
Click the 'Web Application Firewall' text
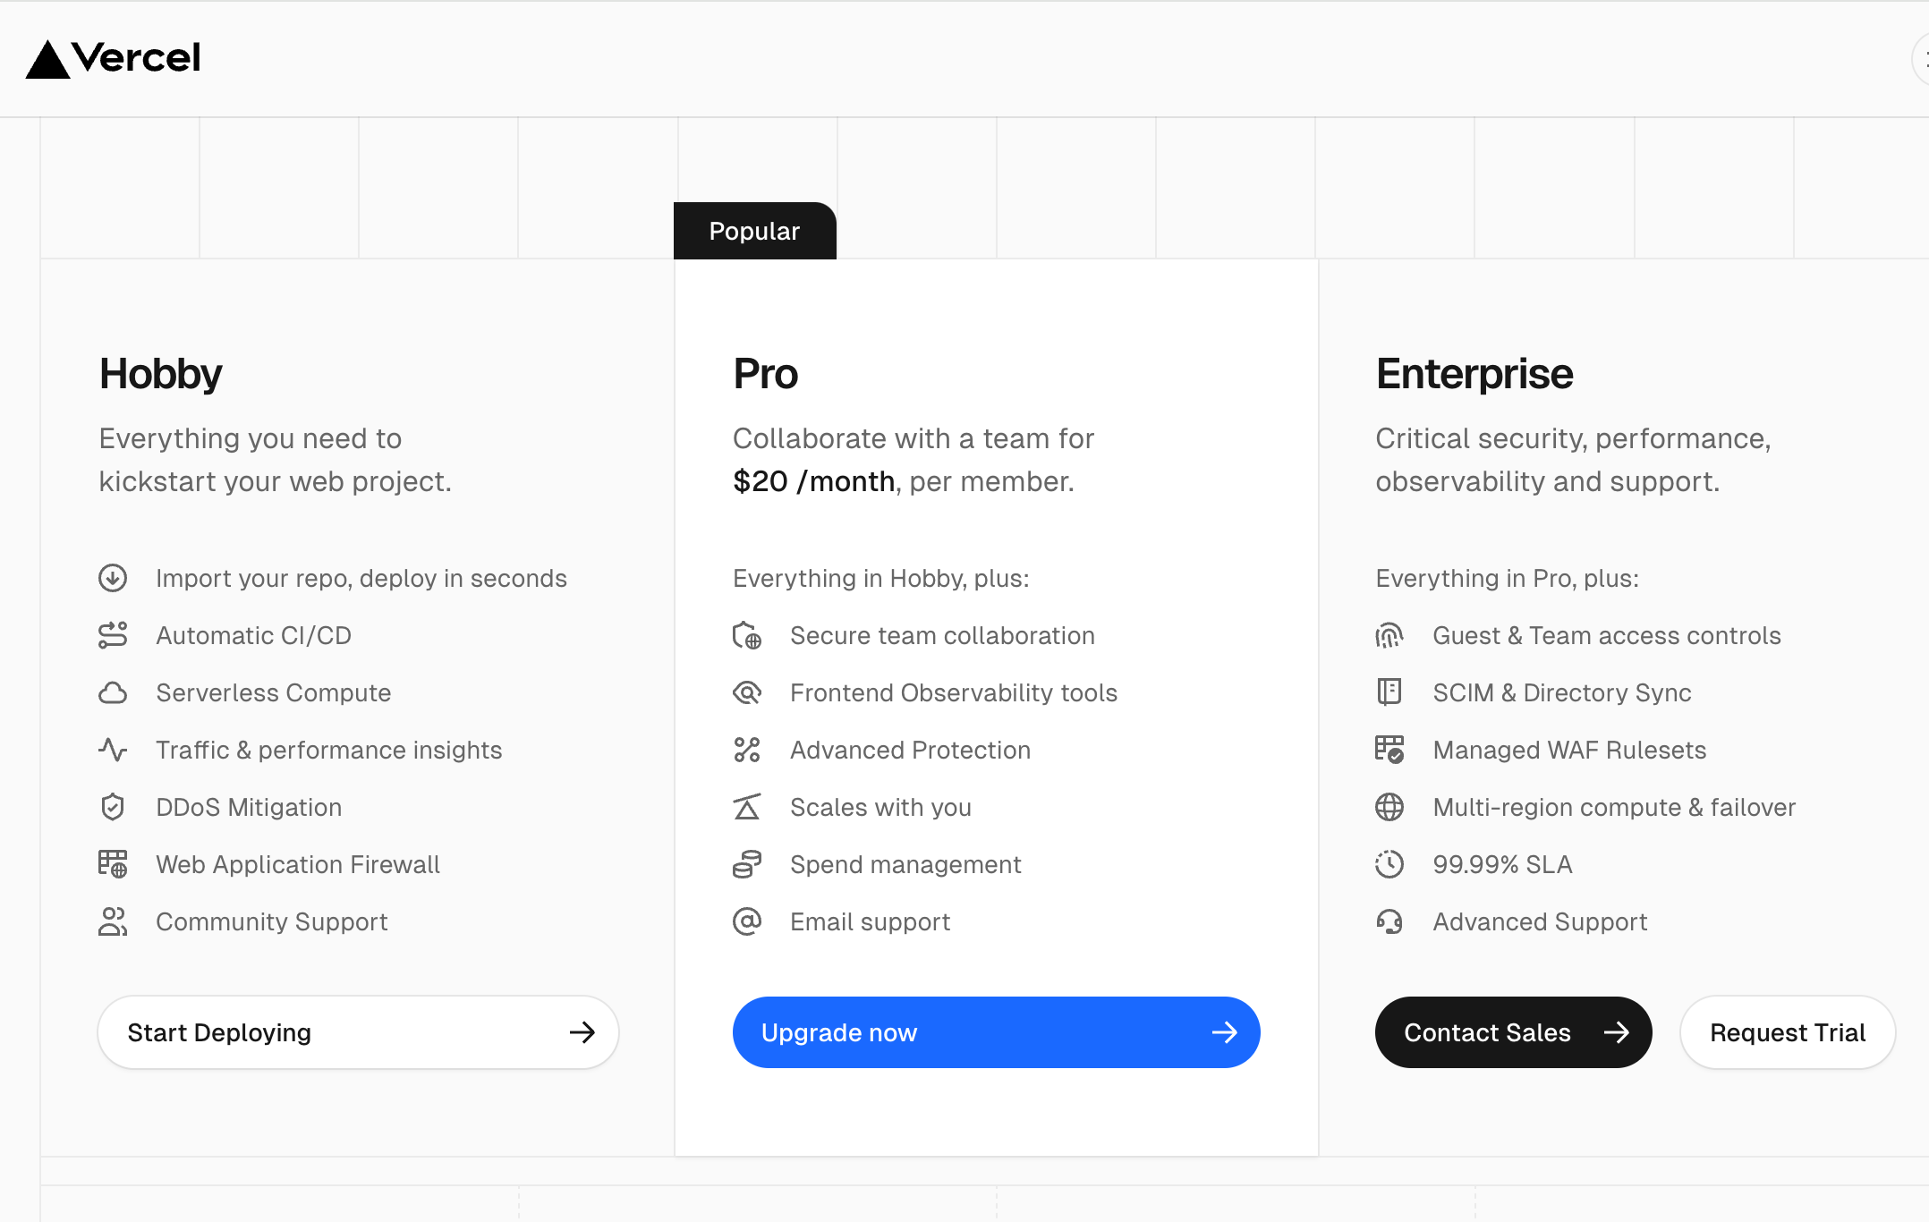tap(298, 864)
